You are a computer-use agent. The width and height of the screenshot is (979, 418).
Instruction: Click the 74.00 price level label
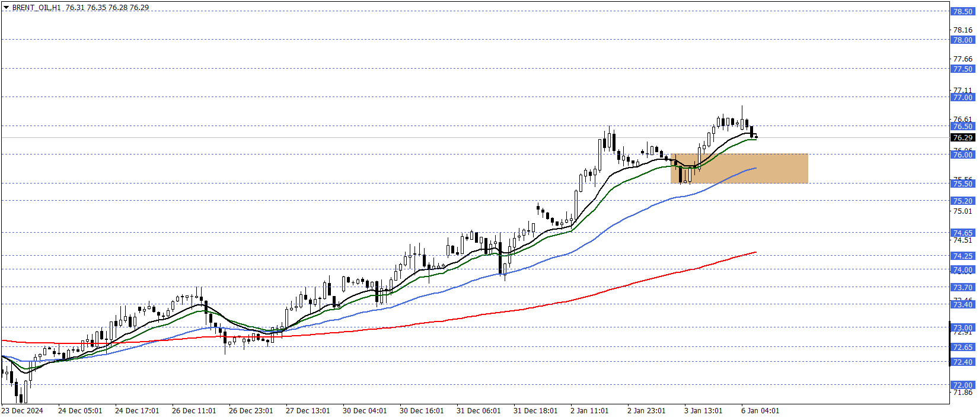point(962,269)
